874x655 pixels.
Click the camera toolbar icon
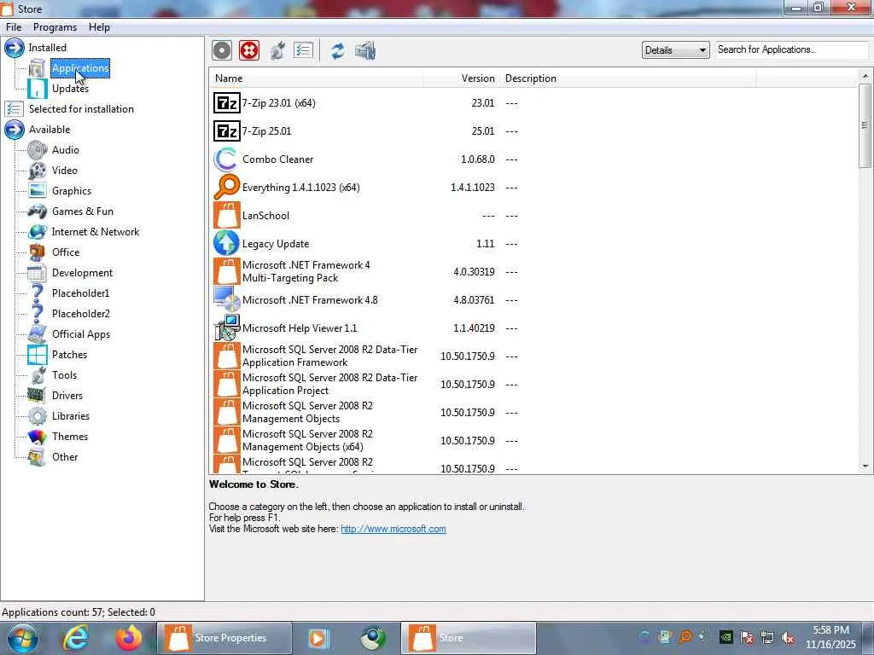click(x=365, y=50)
